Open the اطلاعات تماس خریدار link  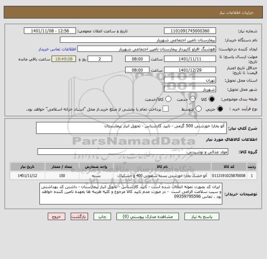pyautogui.click(x=57, y=49)
